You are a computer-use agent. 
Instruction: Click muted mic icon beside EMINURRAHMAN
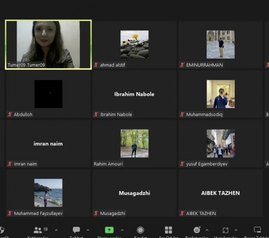(x=182, y=65)
